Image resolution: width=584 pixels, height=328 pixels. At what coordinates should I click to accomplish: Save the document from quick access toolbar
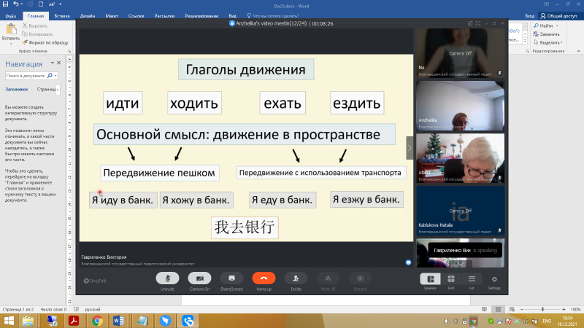coord(5,4)
